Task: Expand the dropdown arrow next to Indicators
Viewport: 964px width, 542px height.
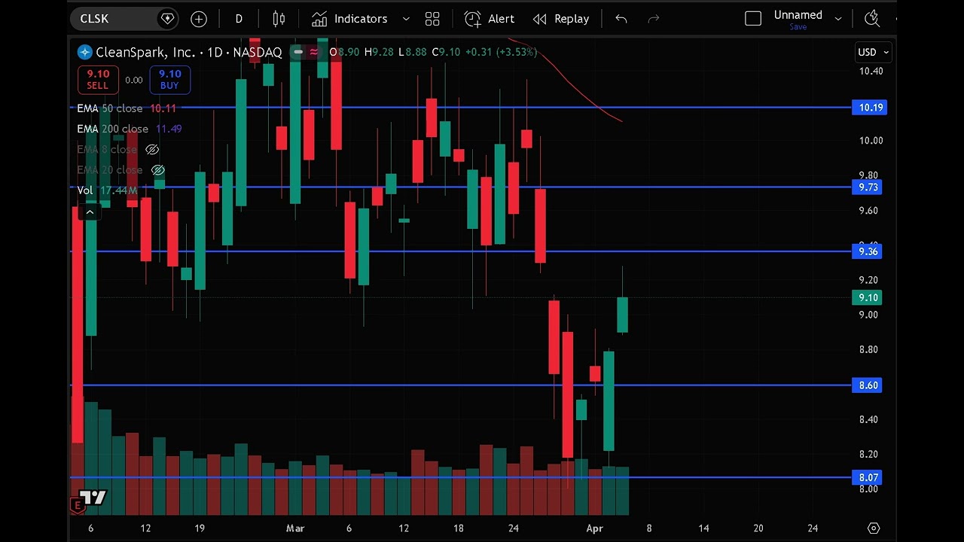Action: (406, 19)
